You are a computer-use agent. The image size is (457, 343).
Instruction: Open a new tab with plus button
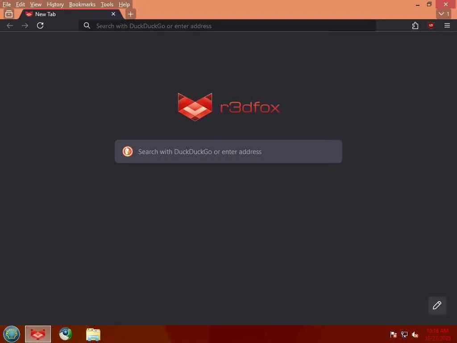(131, 14)
